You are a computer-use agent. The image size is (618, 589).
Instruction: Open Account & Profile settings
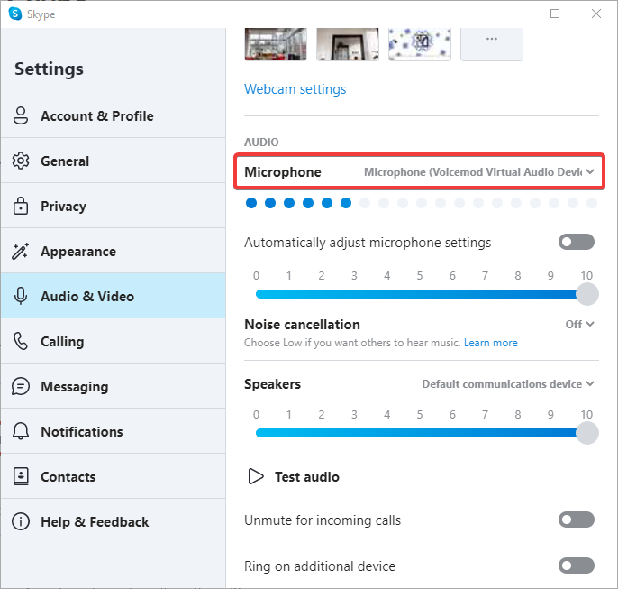coord(114,116)
